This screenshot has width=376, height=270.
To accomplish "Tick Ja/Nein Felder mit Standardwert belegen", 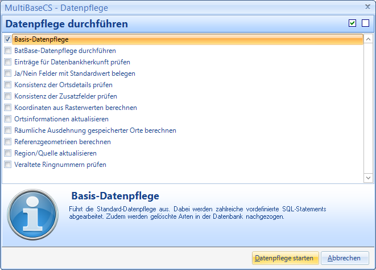I will tap(7, 73).
